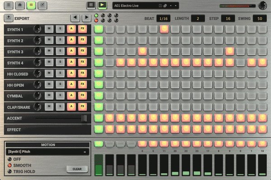This screenshot has width=271, height=180.
Task: Go to next preset arrow
Action: point(176,6)
